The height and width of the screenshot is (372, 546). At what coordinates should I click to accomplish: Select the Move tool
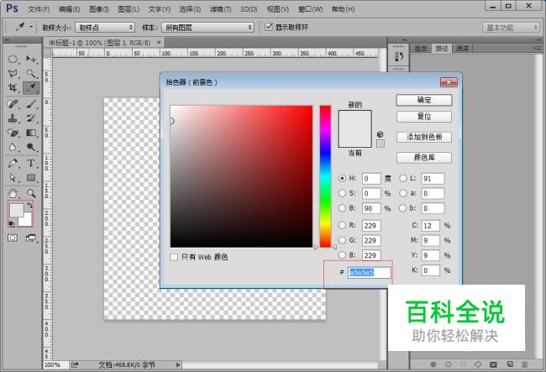pos(31,59)
